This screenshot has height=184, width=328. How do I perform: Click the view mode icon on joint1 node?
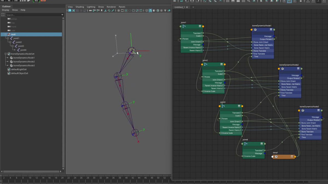[200, 26]
